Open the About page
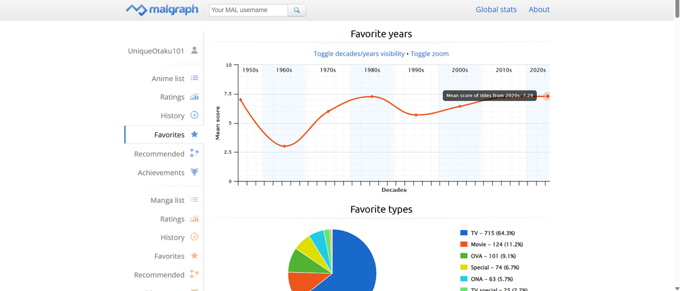Image resolution: width=680 pixels, height=291 pixels. [x=539, y=10]
